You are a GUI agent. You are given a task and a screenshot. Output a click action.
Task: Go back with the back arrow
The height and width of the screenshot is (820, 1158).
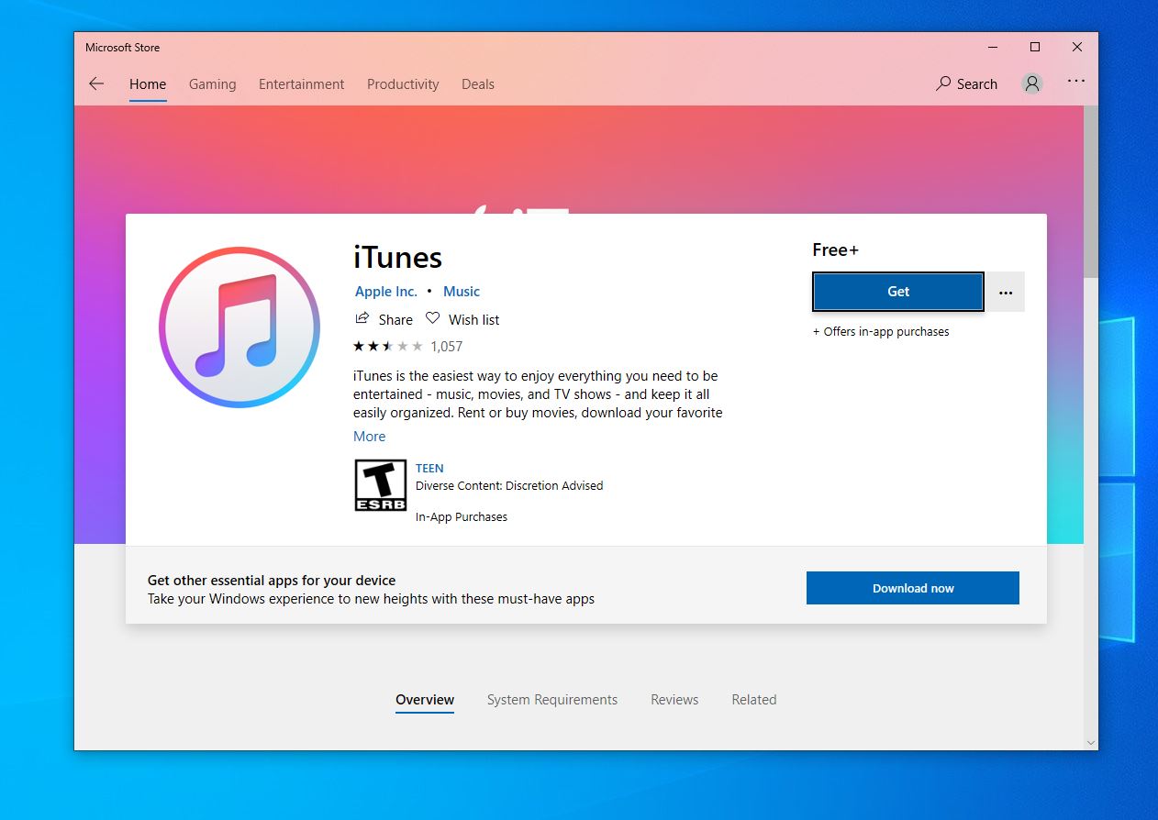[96, 83]
